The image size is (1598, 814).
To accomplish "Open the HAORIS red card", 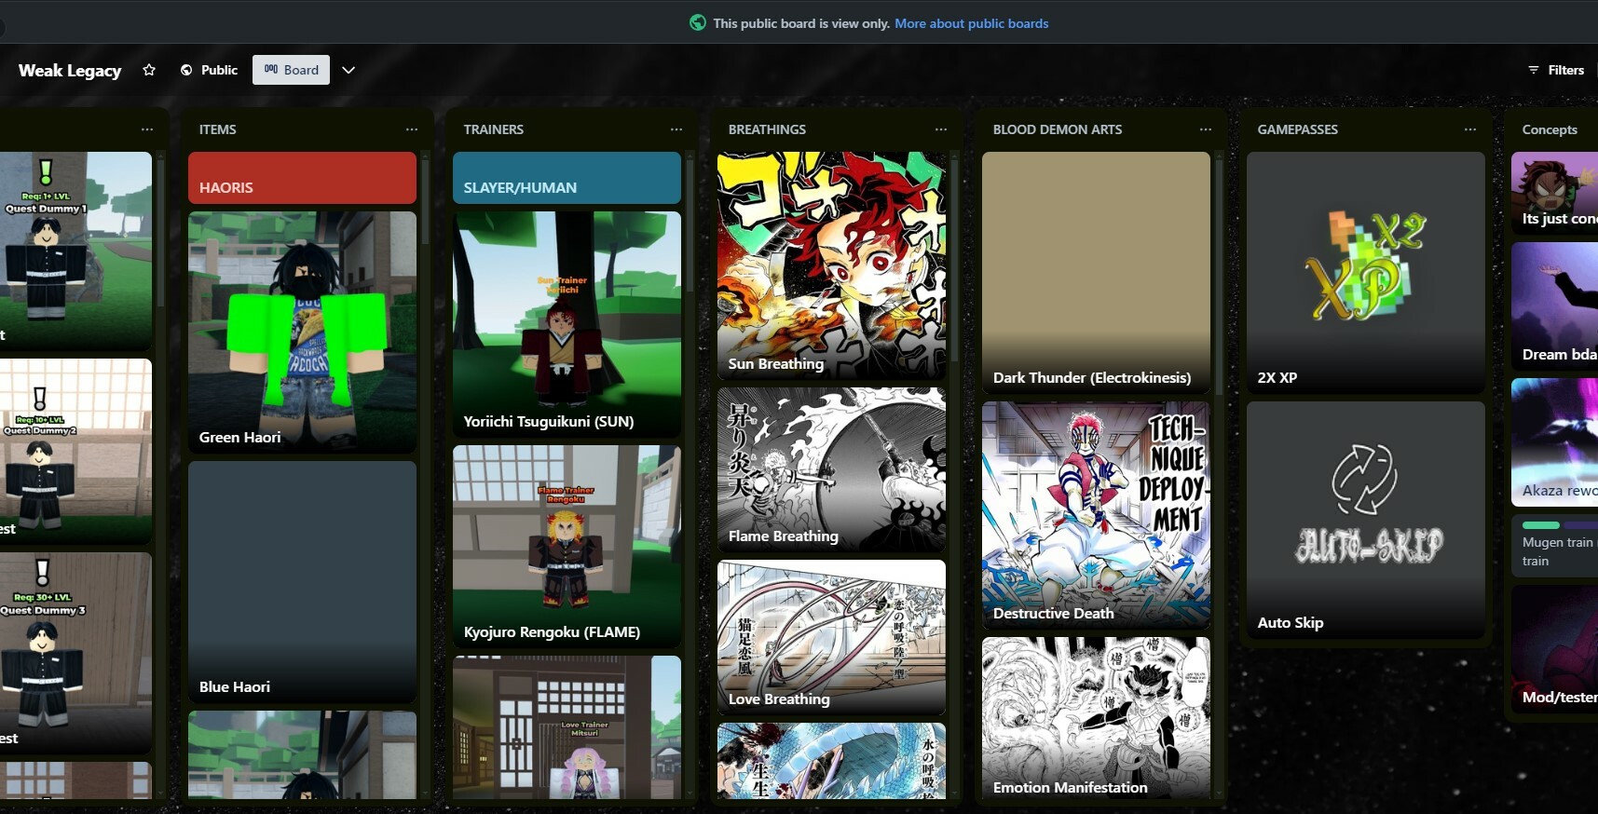I will 302,178.
